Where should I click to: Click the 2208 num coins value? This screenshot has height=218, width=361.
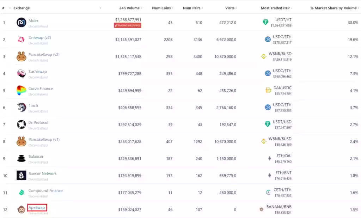tap(168, 40)
